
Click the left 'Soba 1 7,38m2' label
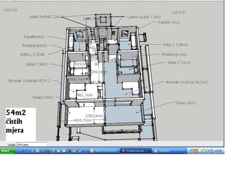33,54
